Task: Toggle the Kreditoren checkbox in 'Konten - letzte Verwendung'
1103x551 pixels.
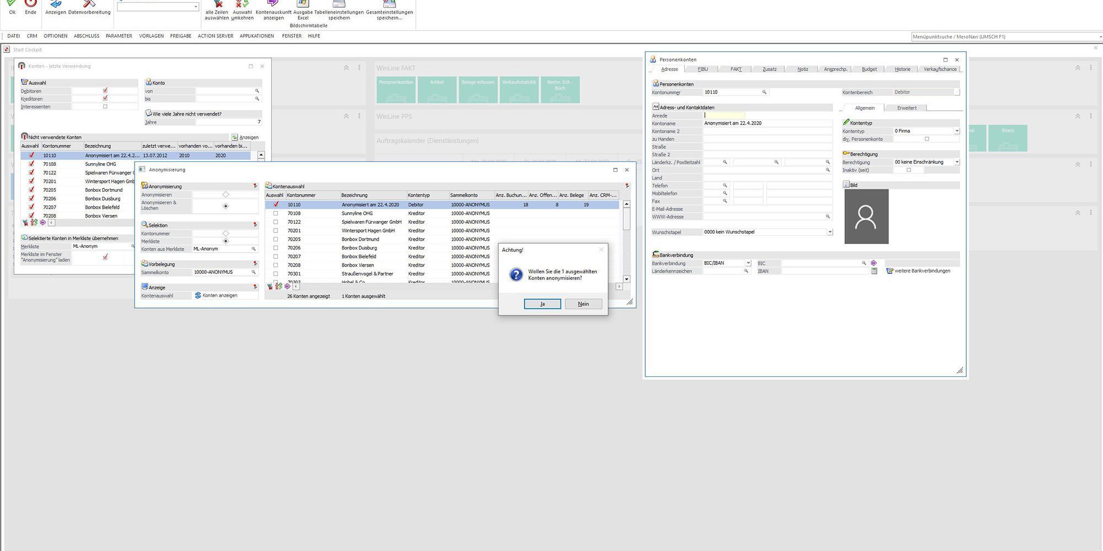Action: point(105,99)
